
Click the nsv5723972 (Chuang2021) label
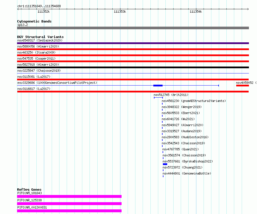(x=182, y=167)
